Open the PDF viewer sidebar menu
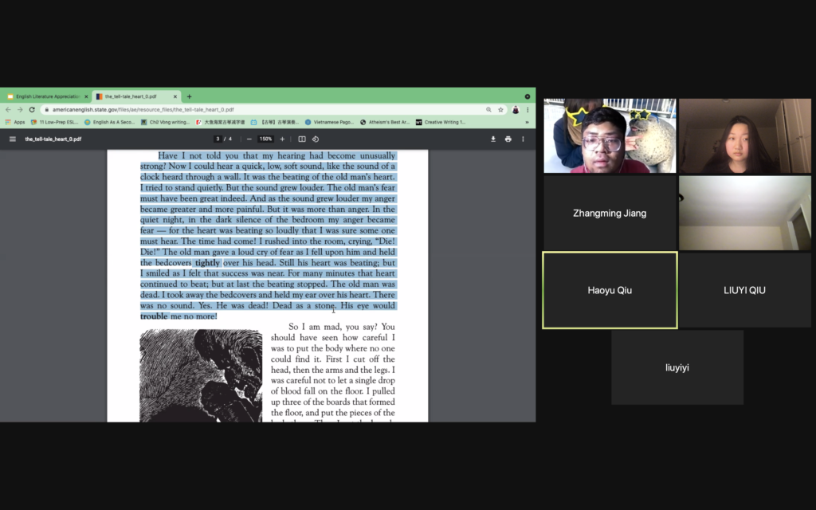Screen dimensions: 816x510 tap(13, 139)
